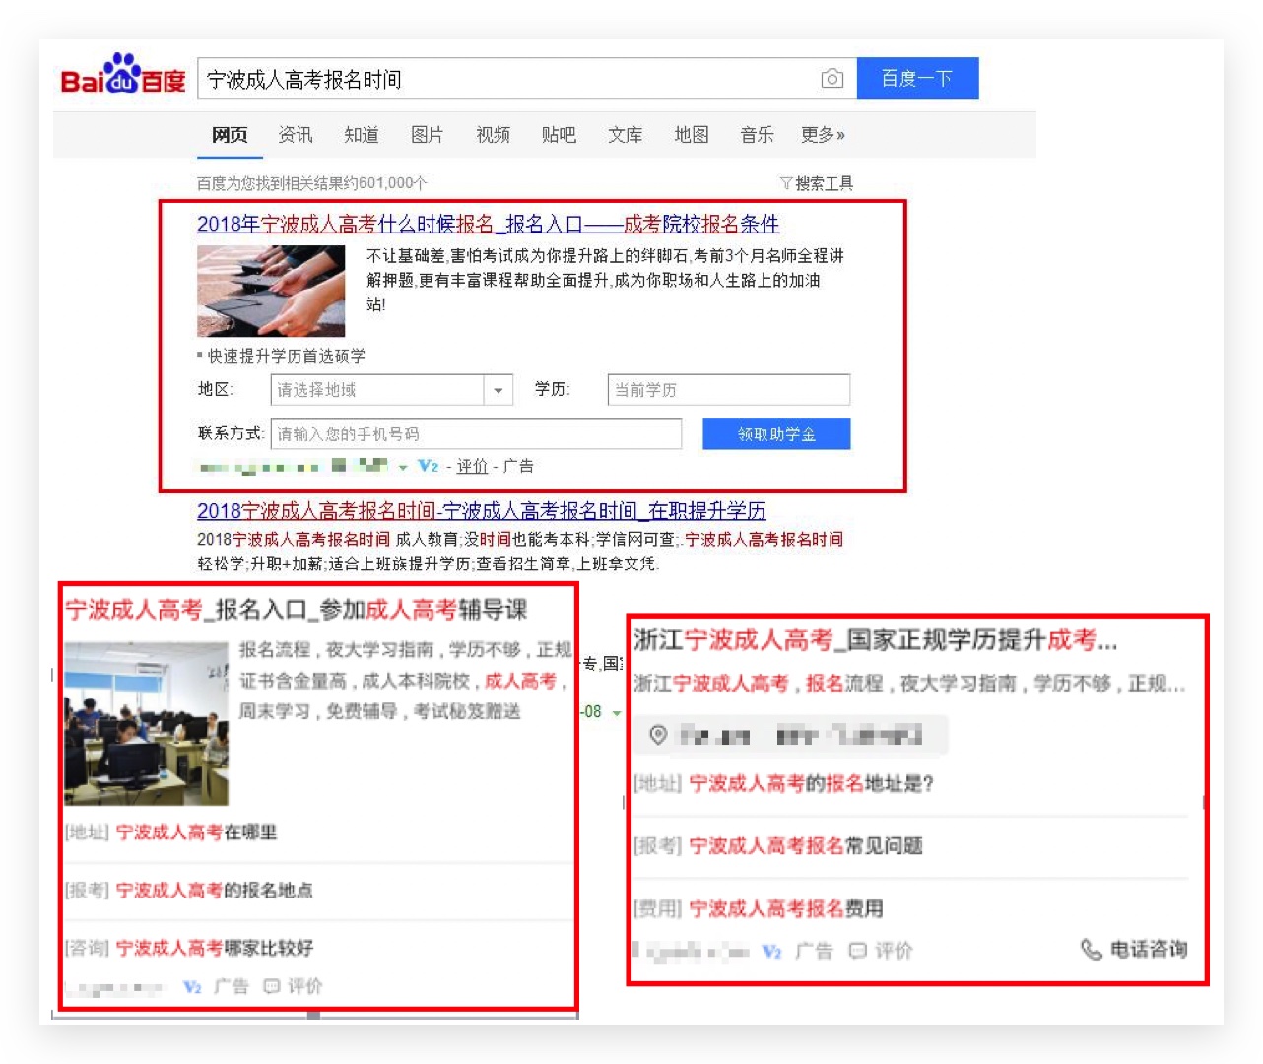Open the 当前学历 education selector
The height and width of the screenshot is (1064, 1263).
728,390
